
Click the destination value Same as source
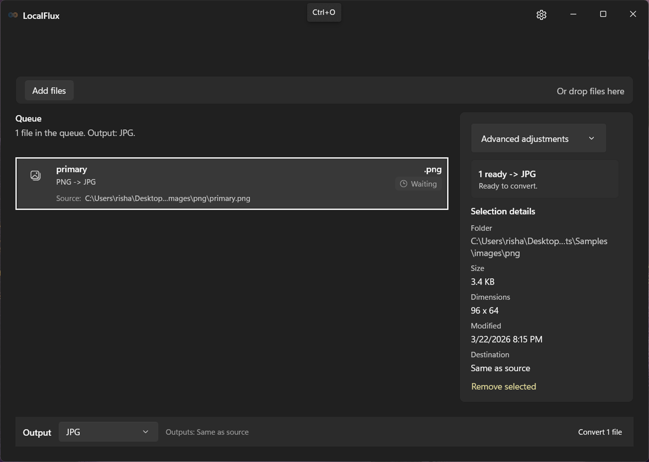tap(501, 368)
